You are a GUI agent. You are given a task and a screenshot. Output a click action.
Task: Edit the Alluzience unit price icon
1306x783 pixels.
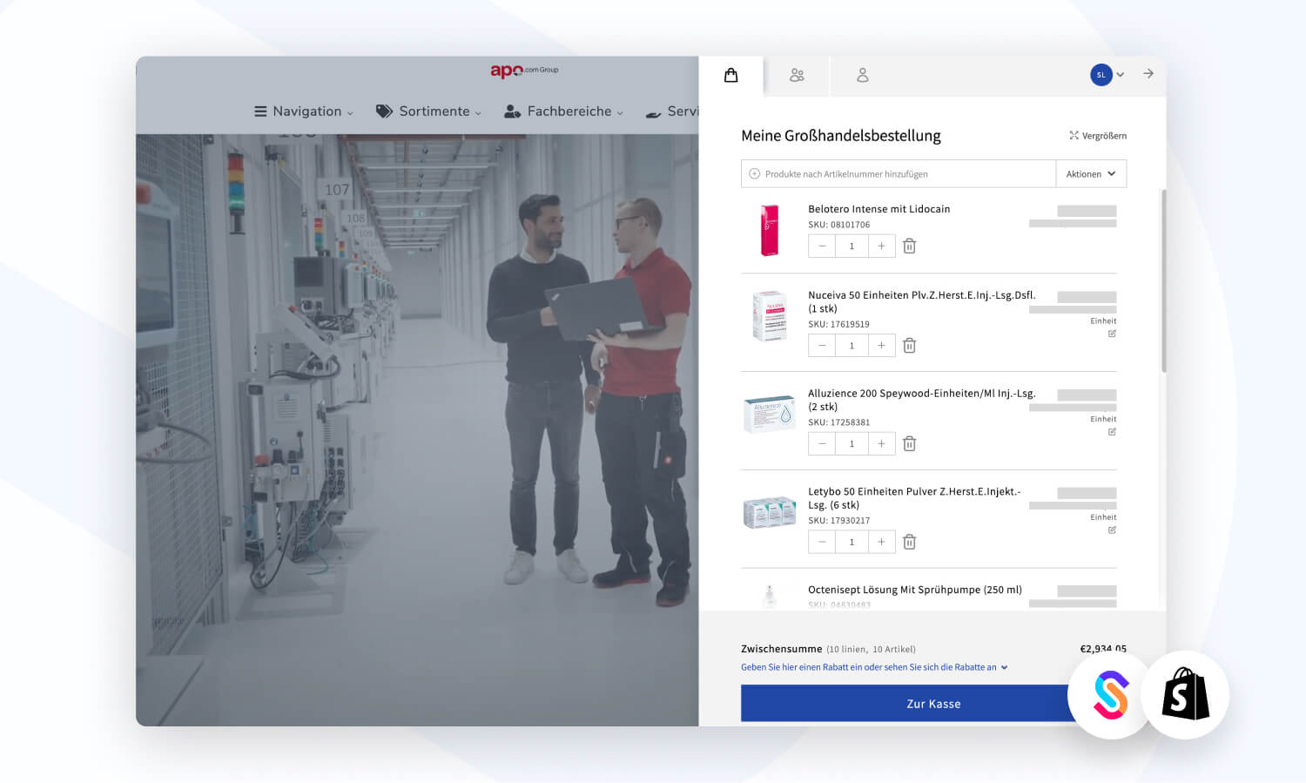coord(1112,432)
